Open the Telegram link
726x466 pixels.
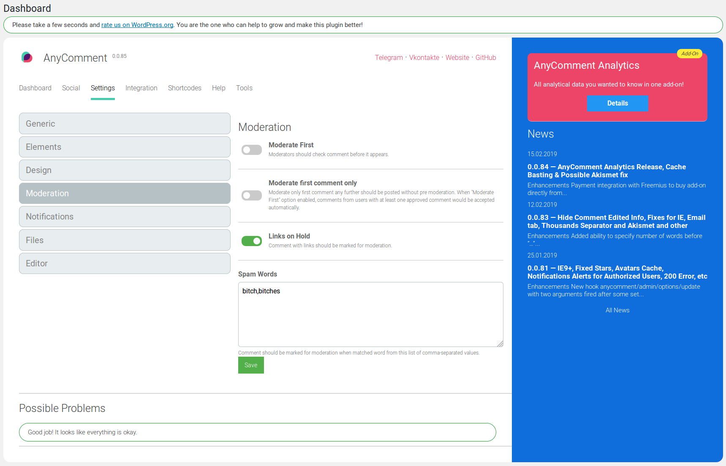pyautogui.click(x=389, y=57)
